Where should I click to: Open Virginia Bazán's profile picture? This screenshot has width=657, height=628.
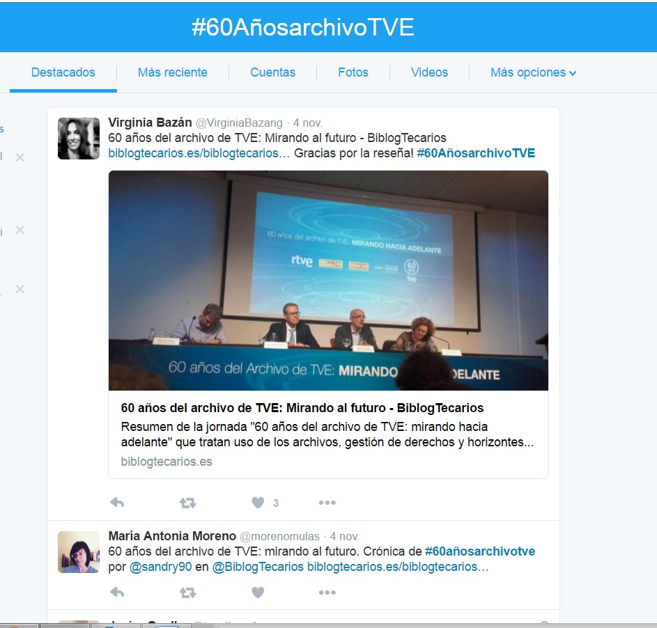(x=79, y=139)
